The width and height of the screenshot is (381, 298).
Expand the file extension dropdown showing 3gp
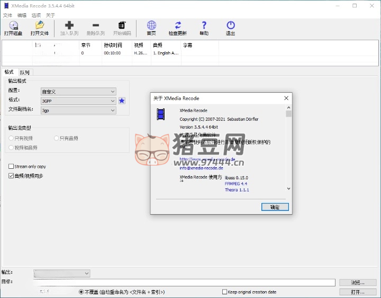click(78, 110)
